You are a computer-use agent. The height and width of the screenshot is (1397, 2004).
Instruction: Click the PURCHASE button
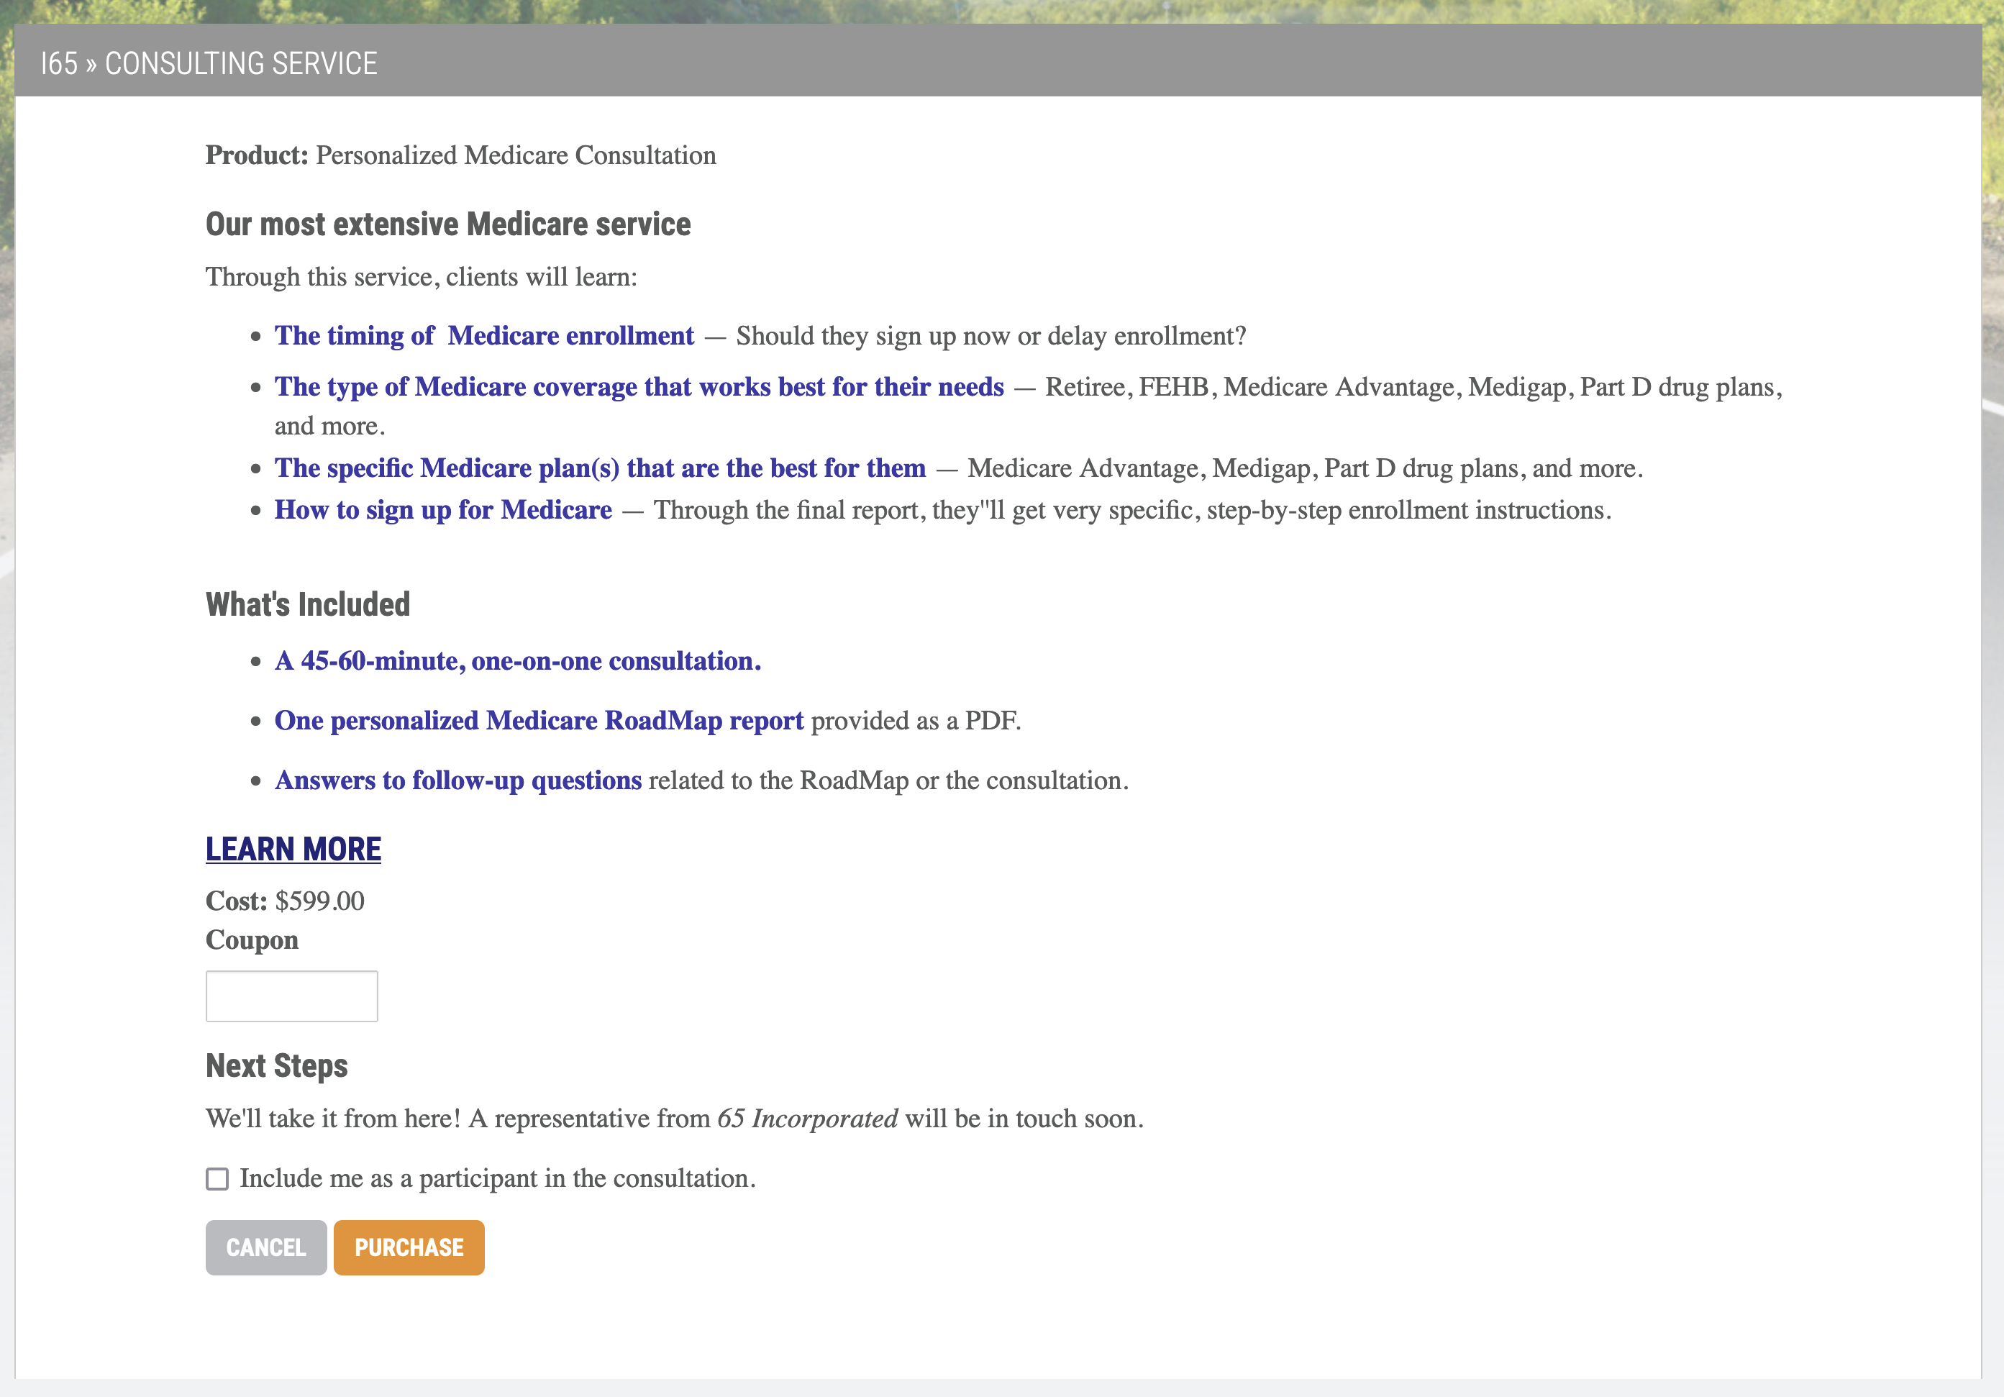coord(409,1247)
